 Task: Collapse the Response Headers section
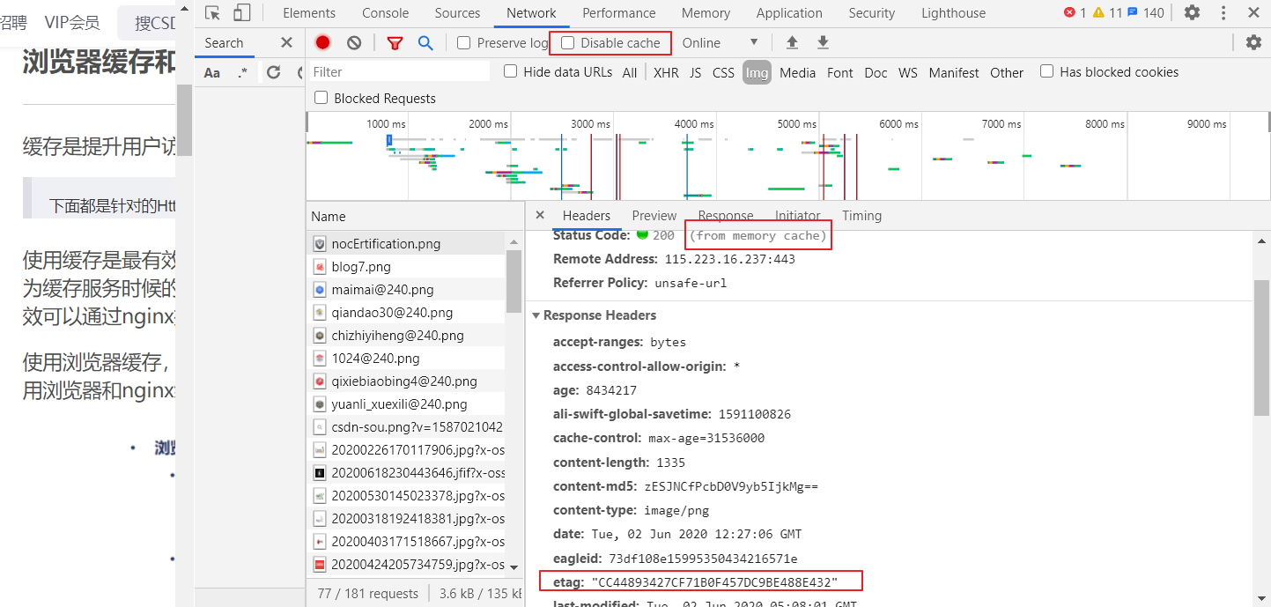(x=536, y=315)
